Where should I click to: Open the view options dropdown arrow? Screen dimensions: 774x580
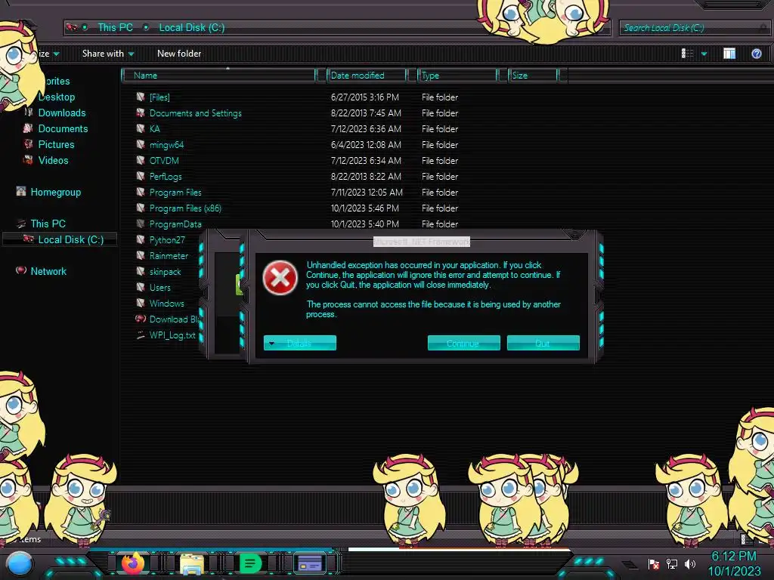(704, 54)
